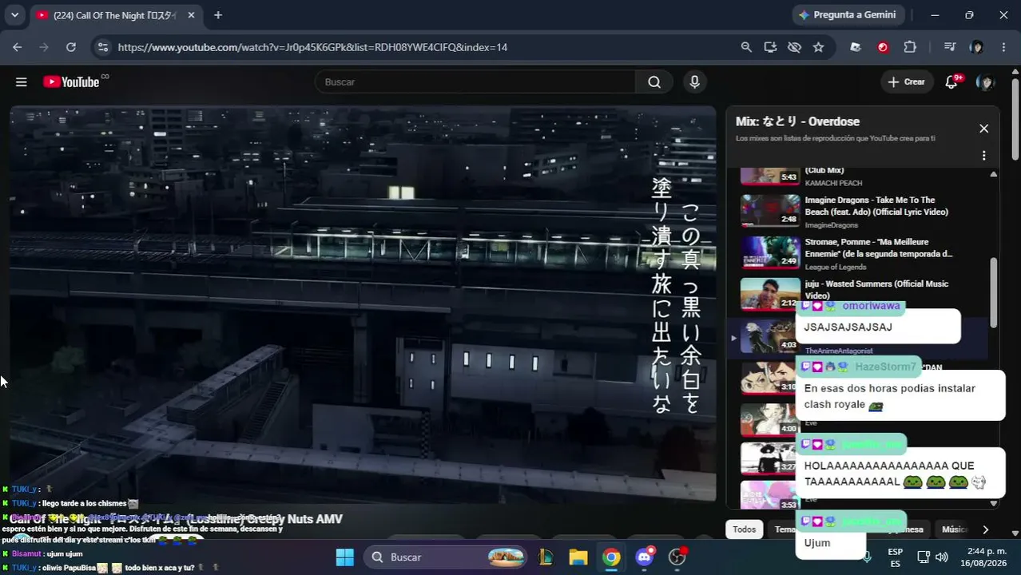
Task: Click the address bar URL
Action: (312, 47)
